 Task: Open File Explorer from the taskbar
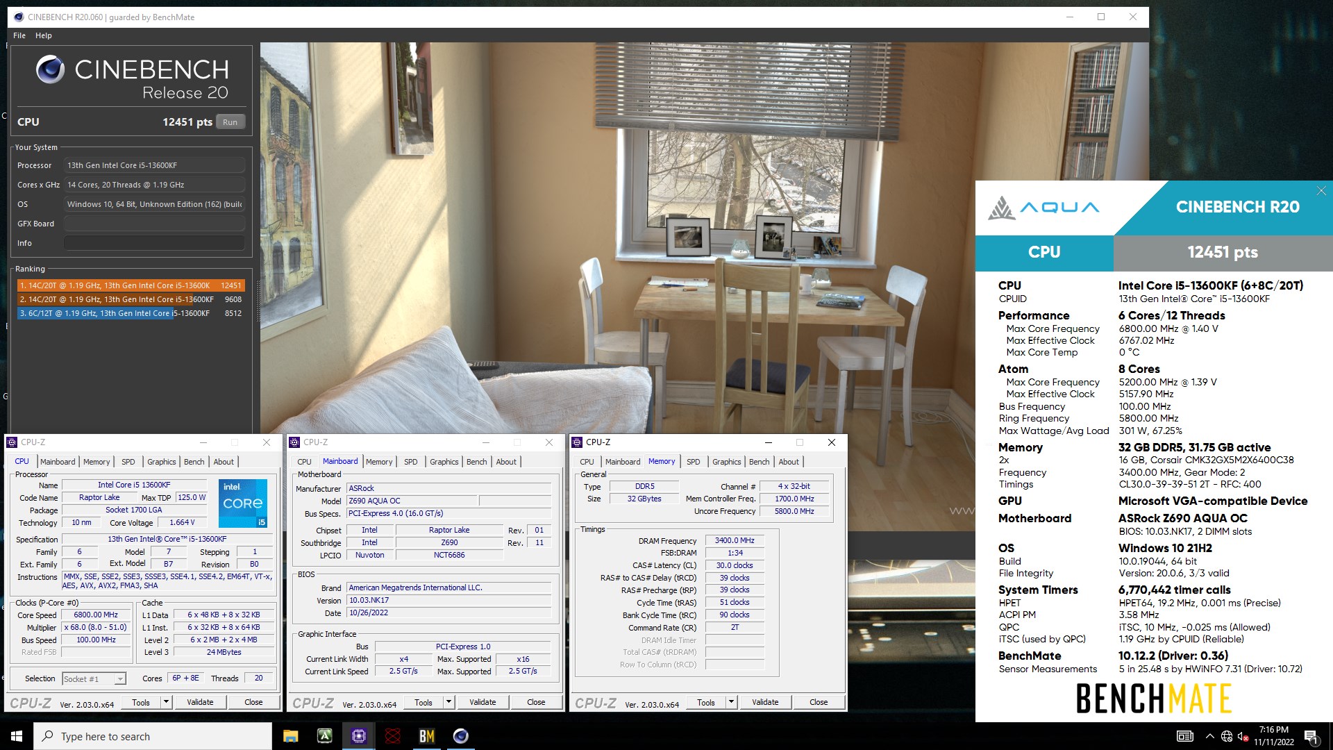tap(291, 736)
